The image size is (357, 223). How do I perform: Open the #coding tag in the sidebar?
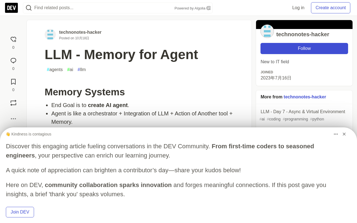(274, 119)
